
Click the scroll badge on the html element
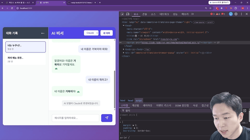point(210,22)
